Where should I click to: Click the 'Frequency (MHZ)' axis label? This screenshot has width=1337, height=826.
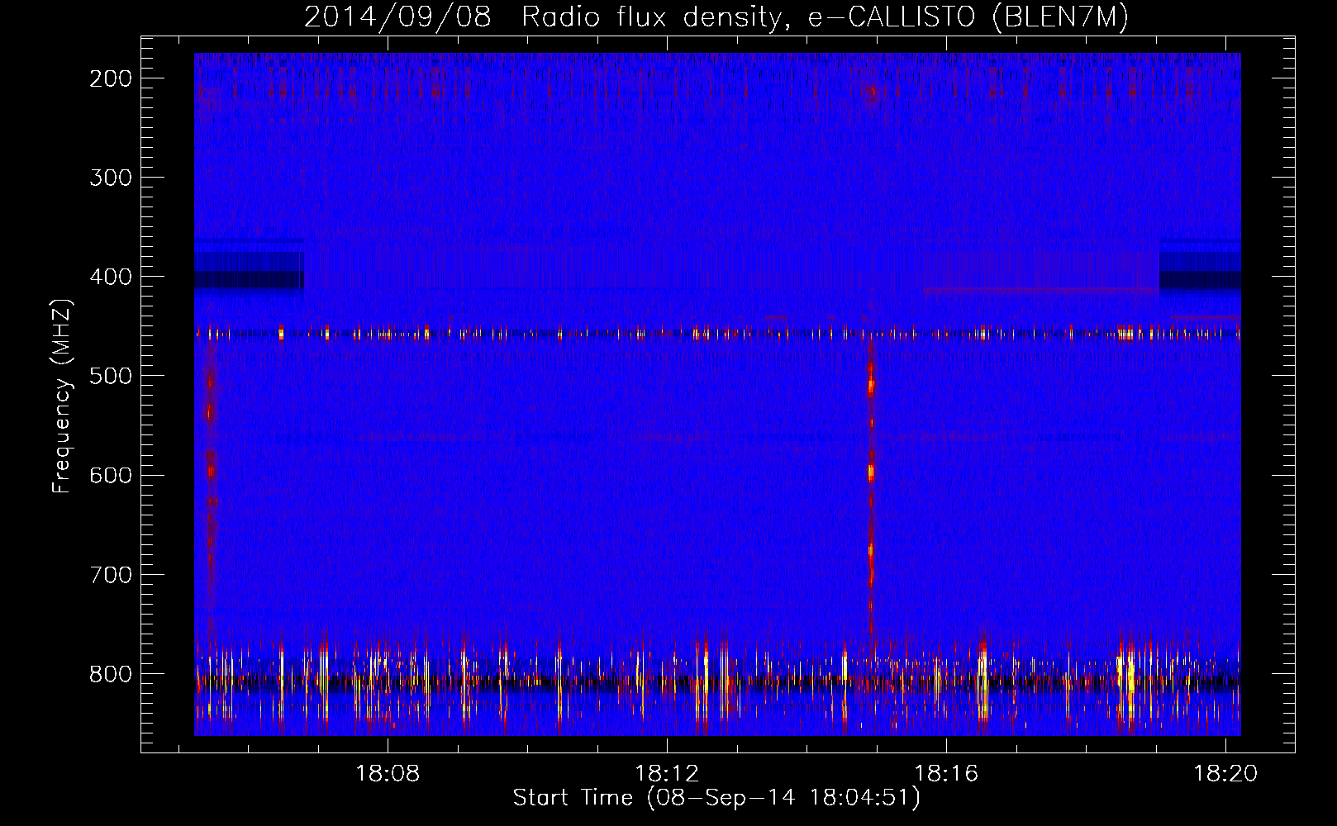pyautogui.click(x=62, y=396)
